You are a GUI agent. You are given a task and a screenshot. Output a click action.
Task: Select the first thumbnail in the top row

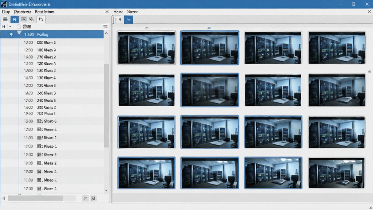click(146, 48)
